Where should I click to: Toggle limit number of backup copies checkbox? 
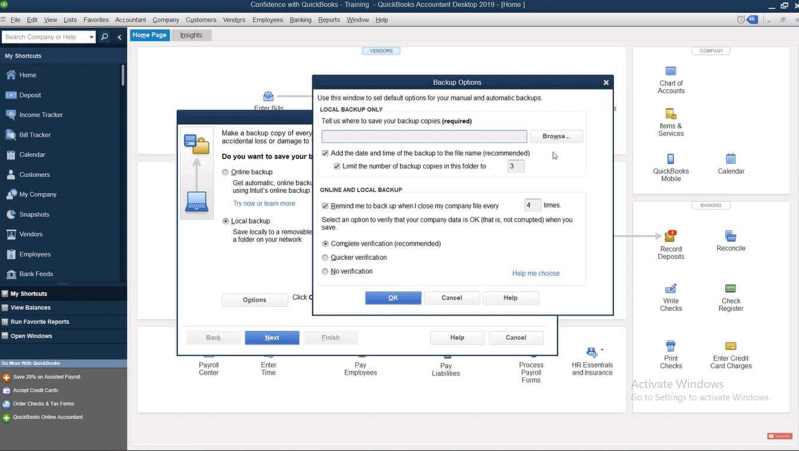coord(337,166)
